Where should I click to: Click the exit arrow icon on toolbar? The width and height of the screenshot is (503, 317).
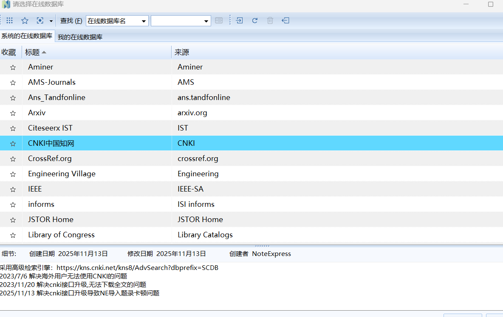pos(285,20)
